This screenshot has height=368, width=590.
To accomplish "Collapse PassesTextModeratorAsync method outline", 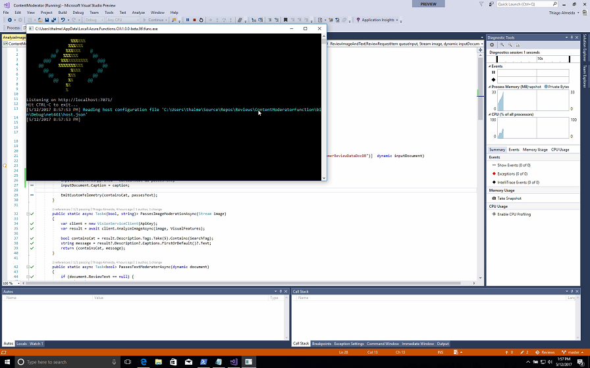I will [28, 267].
